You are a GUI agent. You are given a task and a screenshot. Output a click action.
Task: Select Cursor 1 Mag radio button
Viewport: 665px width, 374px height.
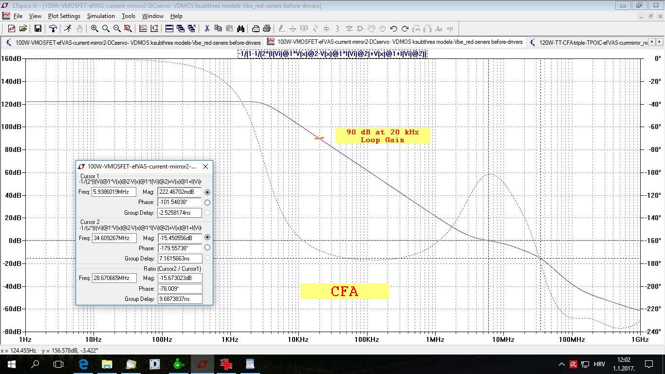tap(207, 192)
